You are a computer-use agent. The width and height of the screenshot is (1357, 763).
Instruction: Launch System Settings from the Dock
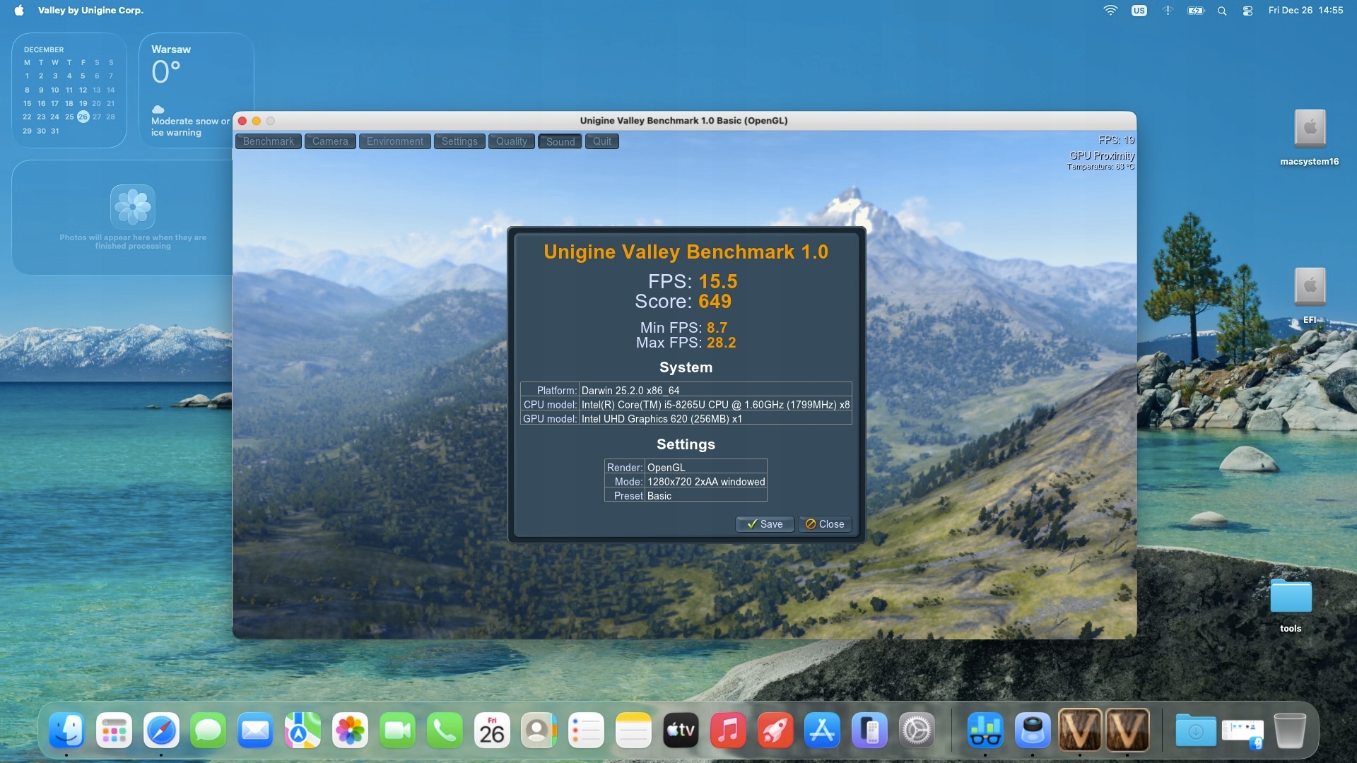(917, 730)
